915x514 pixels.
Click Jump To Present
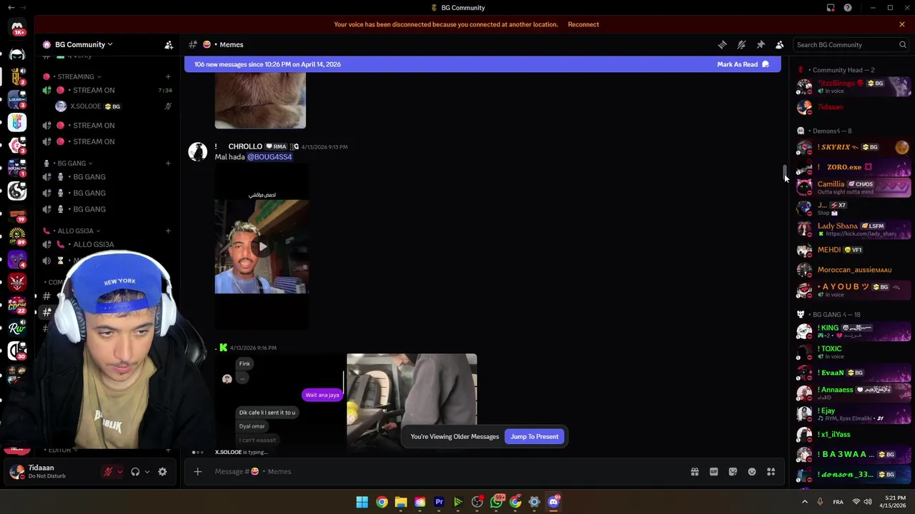535,436
